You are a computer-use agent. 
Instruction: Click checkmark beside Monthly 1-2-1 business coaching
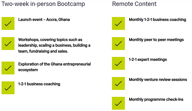pos(118,23)
